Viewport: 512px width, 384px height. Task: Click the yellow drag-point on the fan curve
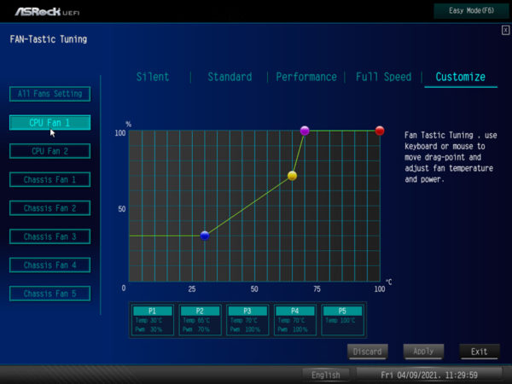click(x=292, y=176)
